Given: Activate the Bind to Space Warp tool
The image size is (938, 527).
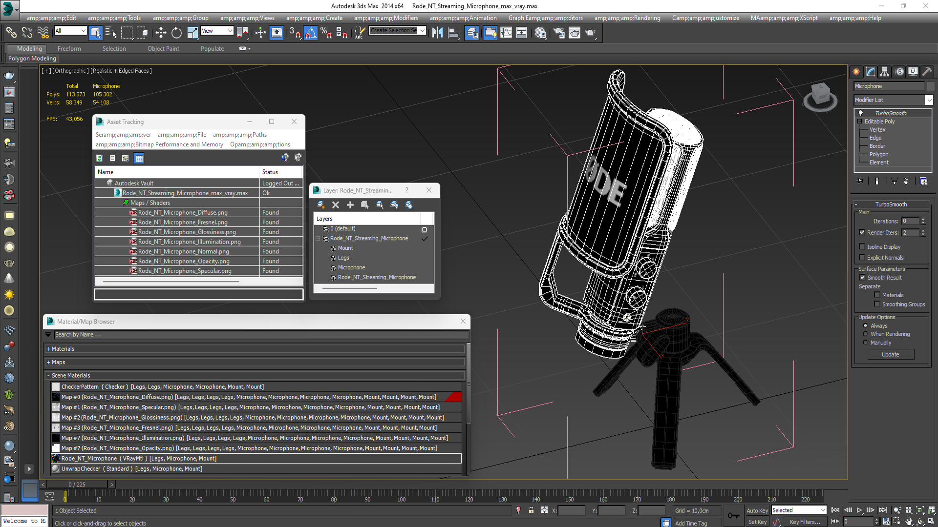Looking at the screenshot, I should click(x=43, y=33).
